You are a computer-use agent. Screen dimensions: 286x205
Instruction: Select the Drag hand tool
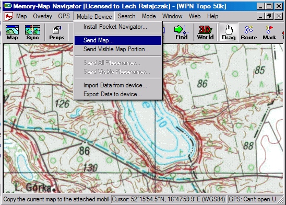[x=229, y=32]
